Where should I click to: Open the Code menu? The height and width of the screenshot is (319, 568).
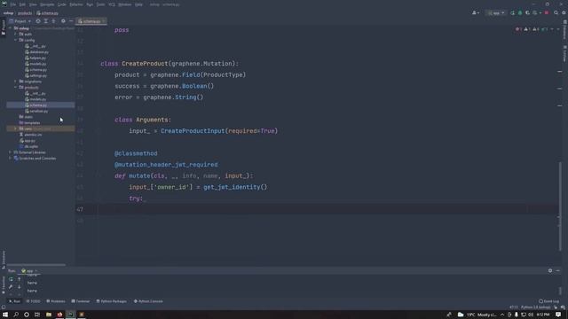coord(62,4)
